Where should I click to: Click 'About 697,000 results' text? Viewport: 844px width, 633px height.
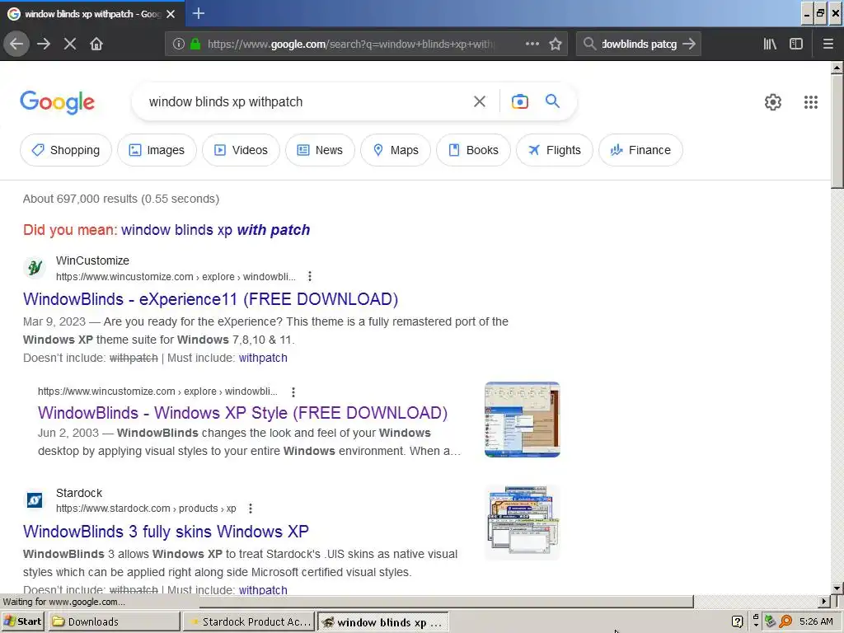click(121, 199)
